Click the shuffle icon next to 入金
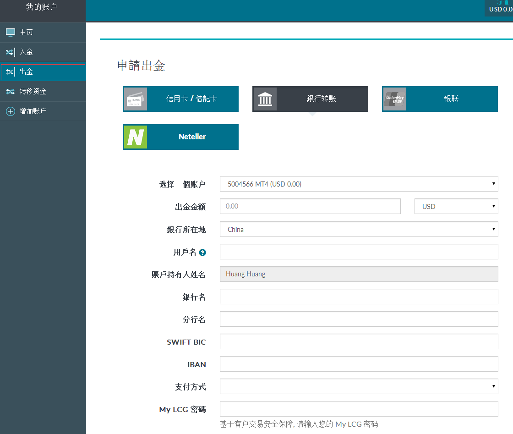The image size is (513, 434). coord(10,52)
